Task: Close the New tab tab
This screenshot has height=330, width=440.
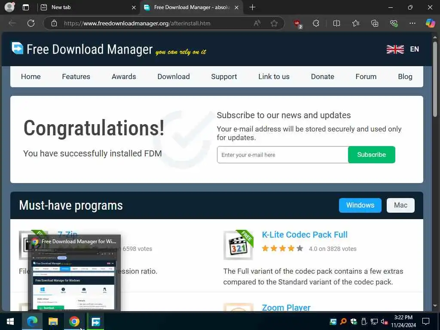Action: pos(134,8)
